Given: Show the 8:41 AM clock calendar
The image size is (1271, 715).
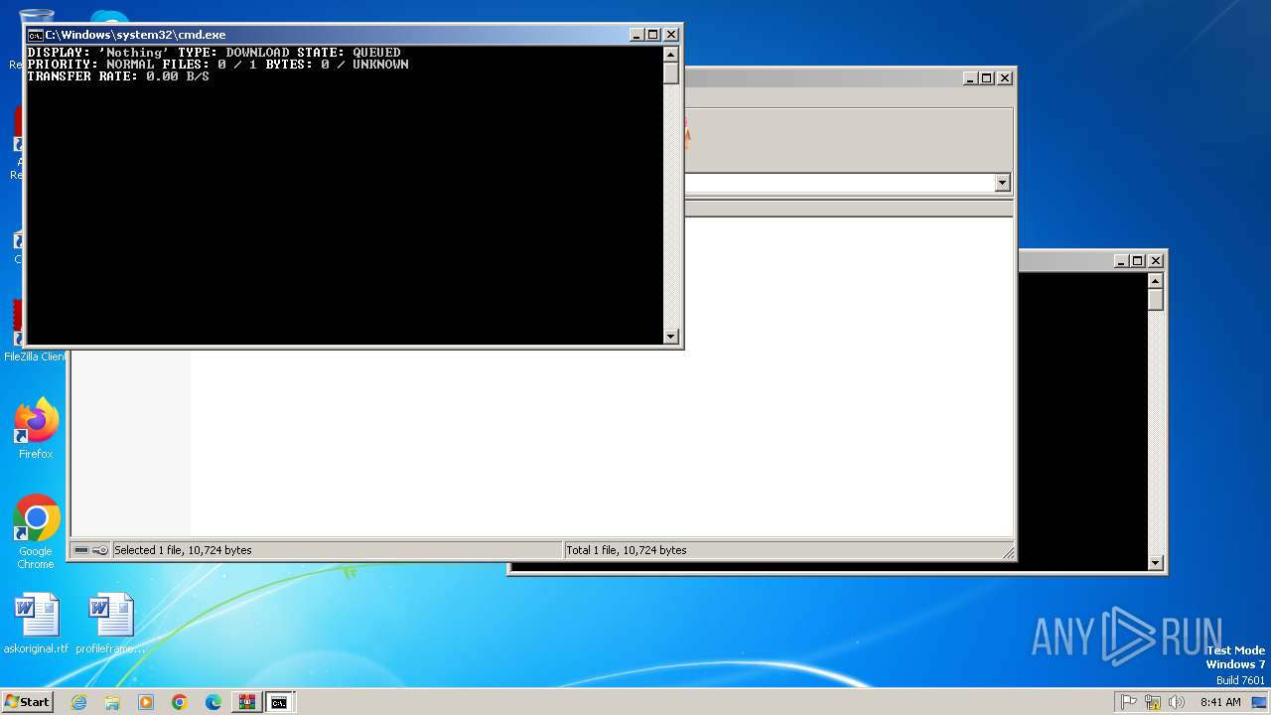Looking at the screenshot, I should coord(1220,702).
